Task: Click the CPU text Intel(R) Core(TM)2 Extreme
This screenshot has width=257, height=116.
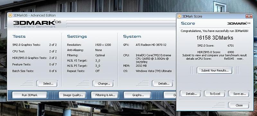Action: [154, 55]
